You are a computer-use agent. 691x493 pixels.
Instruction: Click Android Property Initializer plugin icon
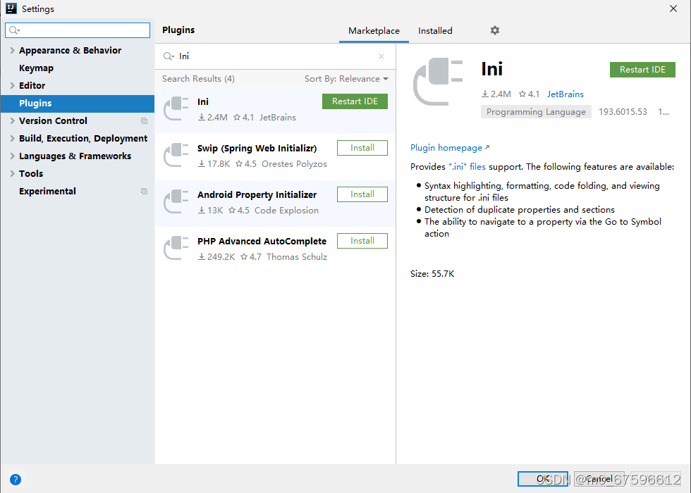coord(176,201)
